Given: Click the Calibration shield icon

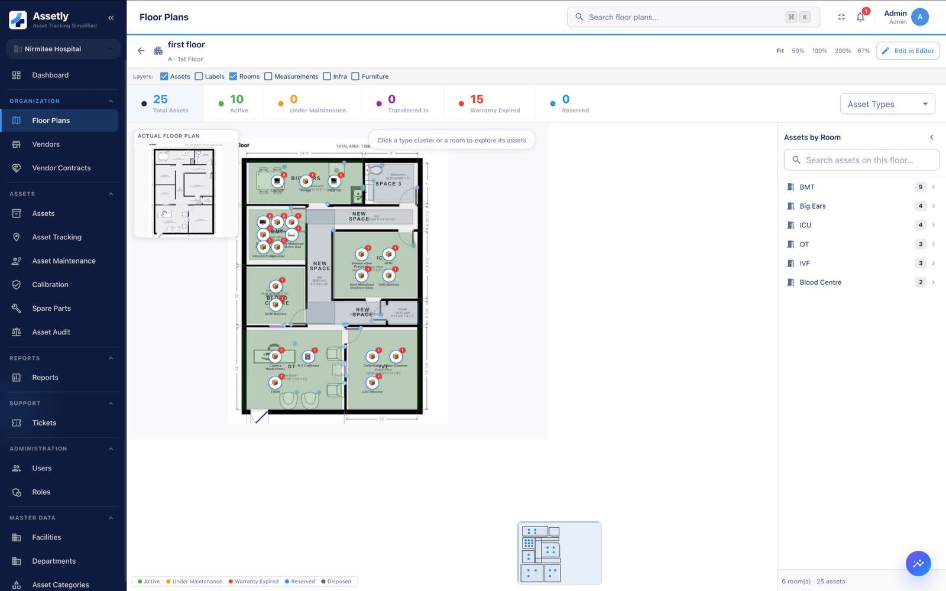Looking at the screenshot, I should 17,284.
